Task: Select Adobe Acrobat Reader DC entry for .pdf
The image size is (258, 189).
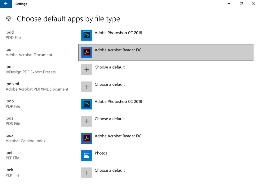Action: tap(118, 50)
